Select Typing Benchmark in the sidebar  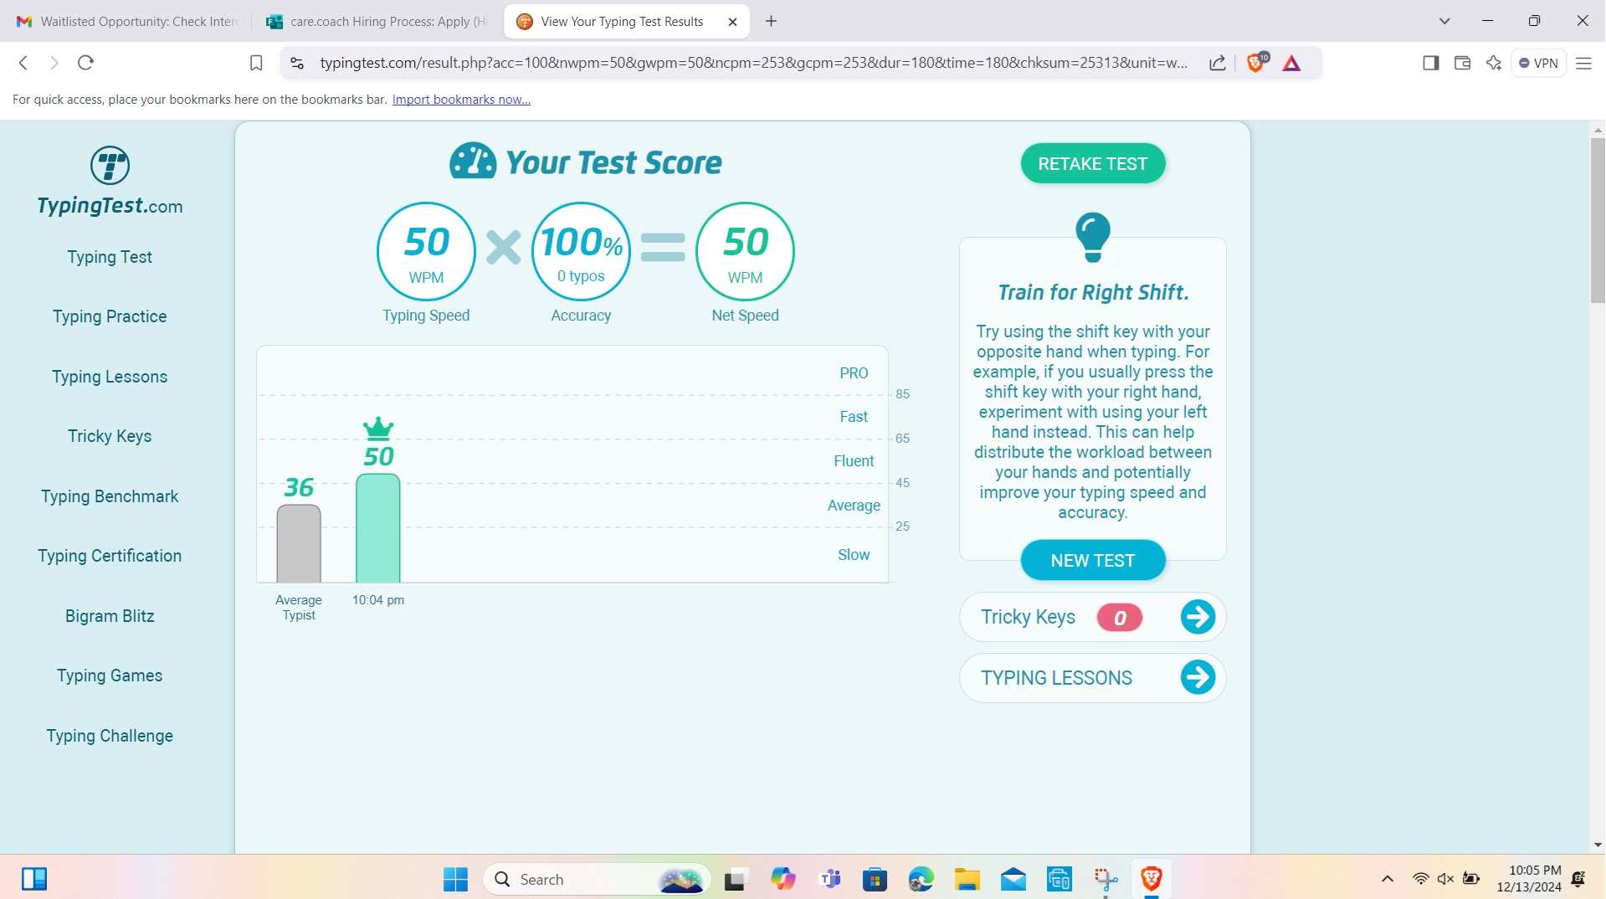click(x=110, y=496)
